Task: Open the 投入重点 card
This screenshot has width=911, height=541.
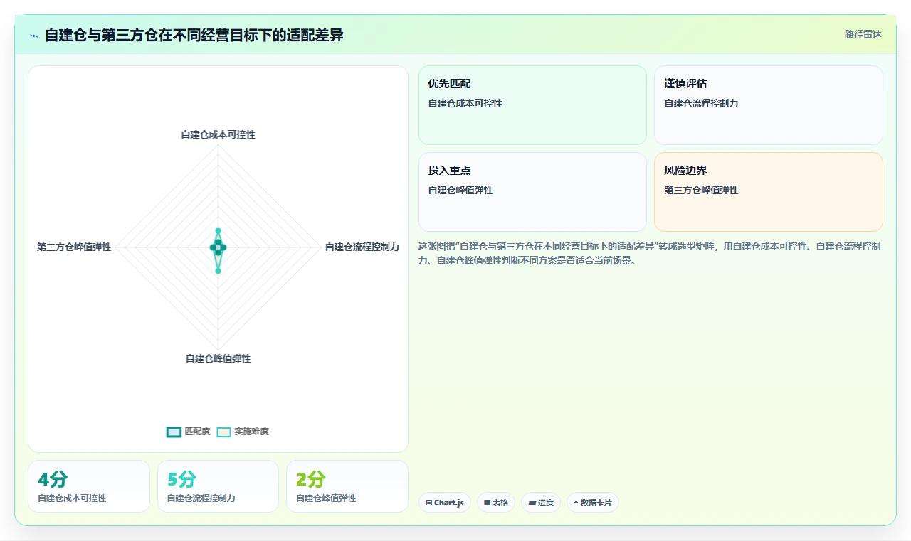Action: click(x=532, y=192)
